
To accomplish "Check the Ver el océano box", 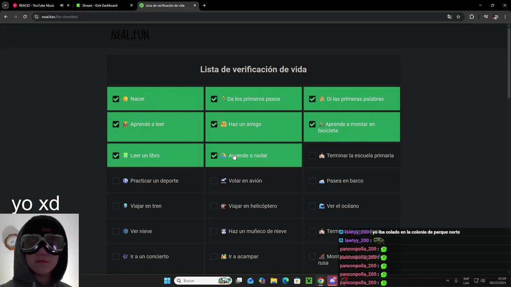I will 312,206.
